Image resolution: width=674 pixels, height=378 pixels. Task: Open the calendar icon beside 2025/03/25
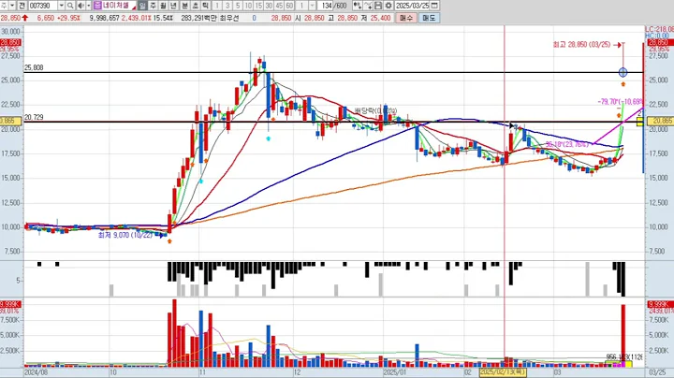[x=434, y=6]
